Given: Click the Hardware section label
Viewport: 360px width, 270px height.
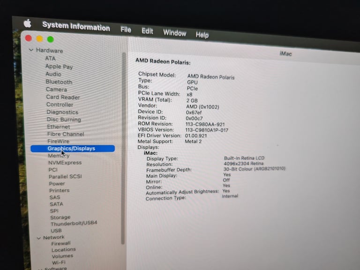Looking at the screenshot, I should [x=49, y=50].
